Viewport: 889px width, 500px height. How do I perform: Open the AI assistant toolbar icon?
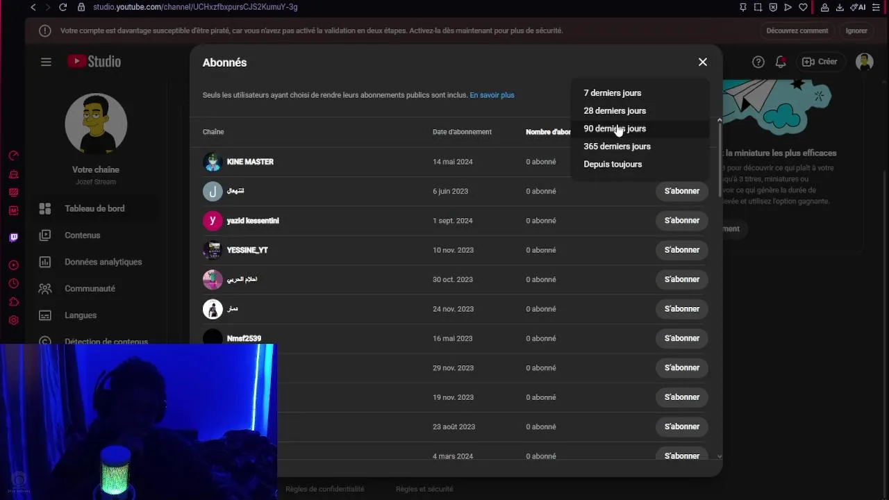point(858,7)
